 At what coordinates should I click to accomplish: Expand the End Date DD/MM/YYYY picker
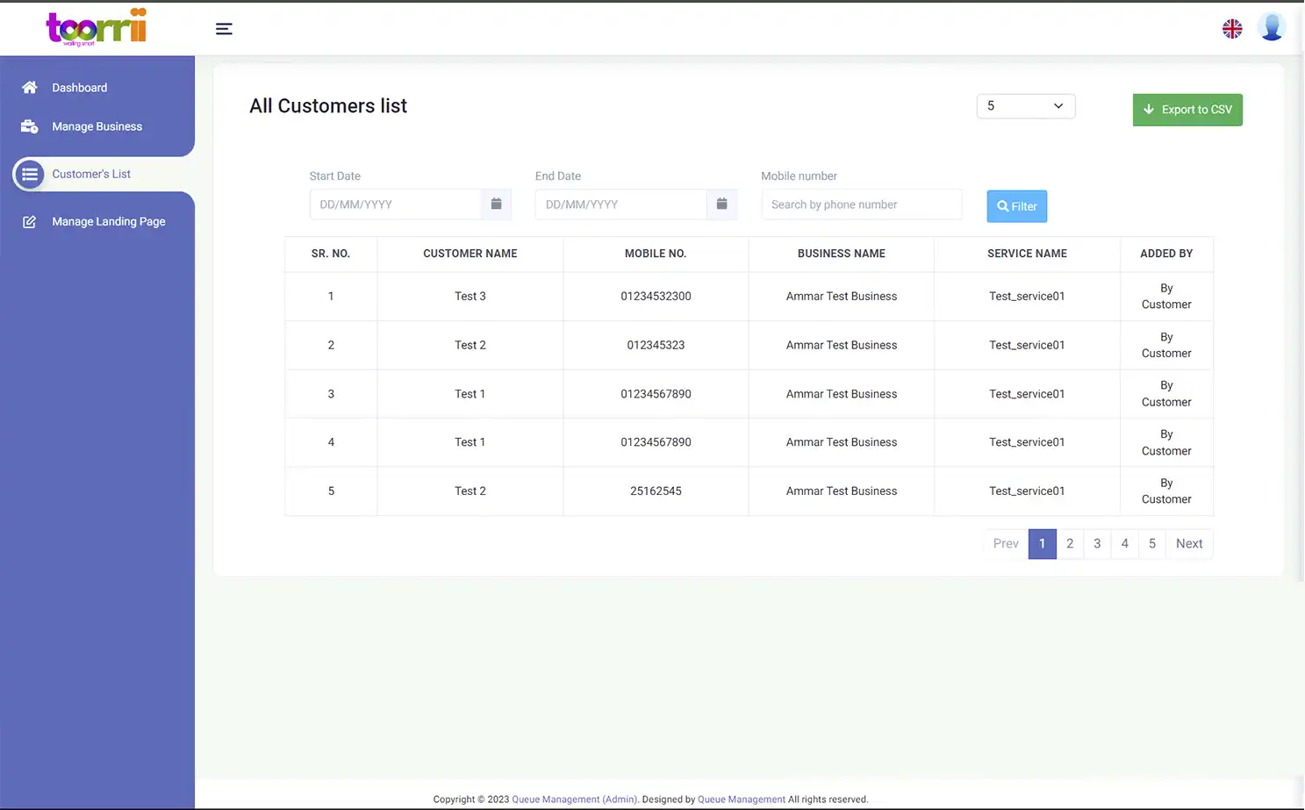click(x=620, y=204)
